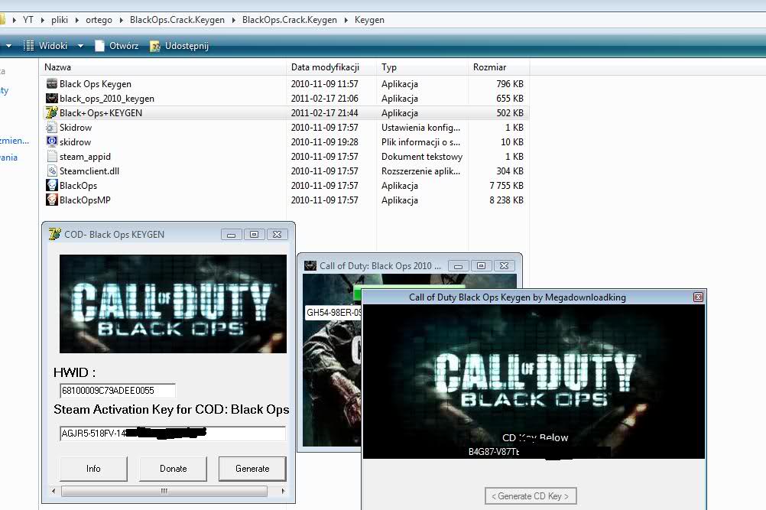
Task: Go to the pliki folder in address bar
Action: (x=60, y=20)
